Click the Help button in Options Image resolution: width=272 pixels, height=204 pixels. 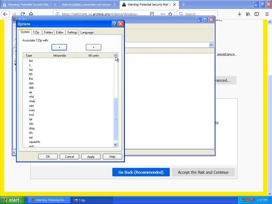112,157
